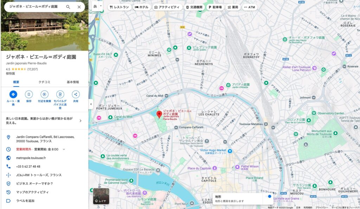The image size is (360, 209).
Task: Click the Les Abattoirs museum marker
Action: point(144,193)
